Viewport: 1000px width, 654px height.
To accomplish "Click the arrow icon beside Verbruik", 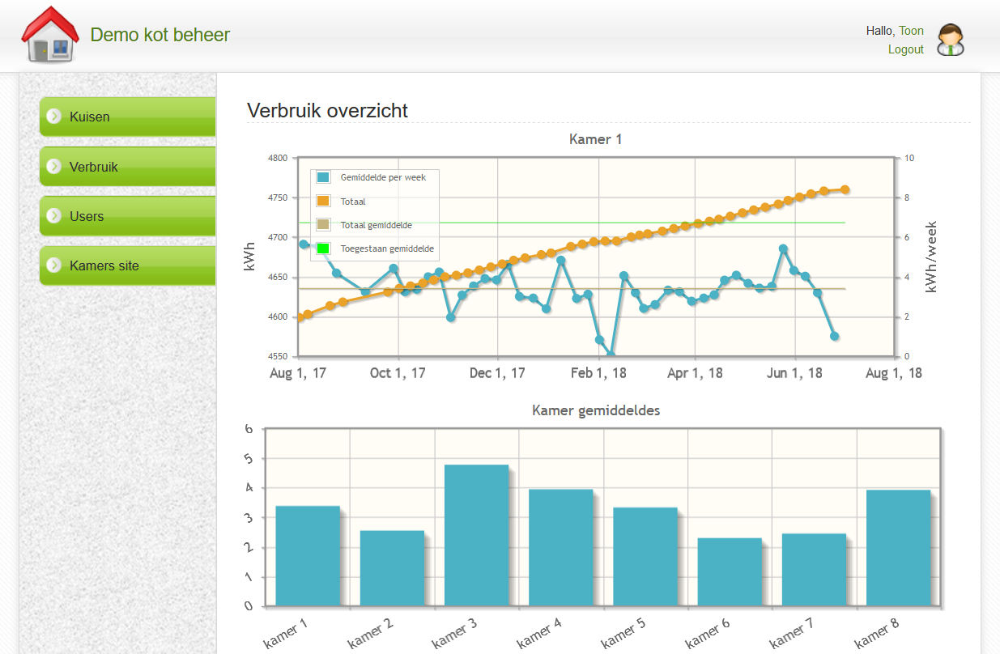I will click(x=54, y=167).
